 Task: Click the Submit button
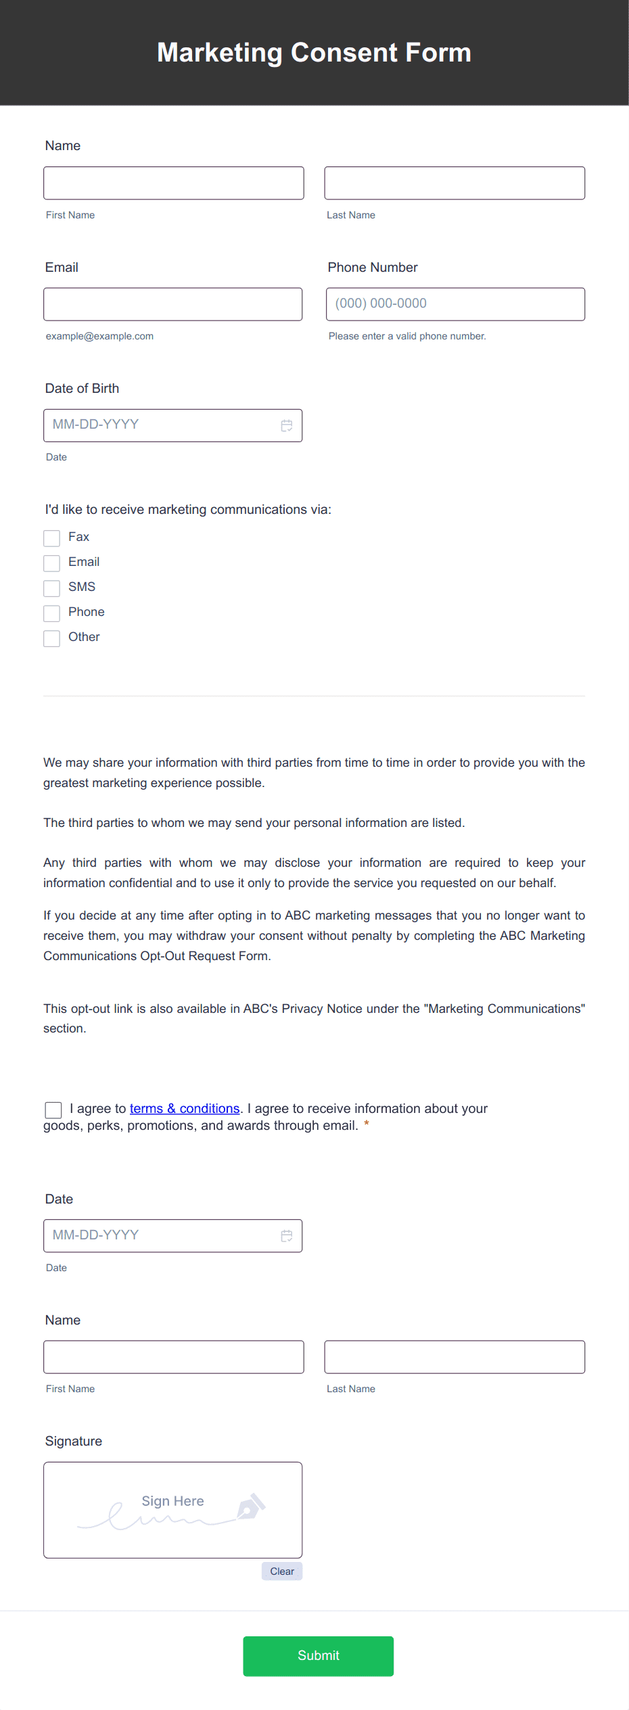click(x=318, y=1656)
